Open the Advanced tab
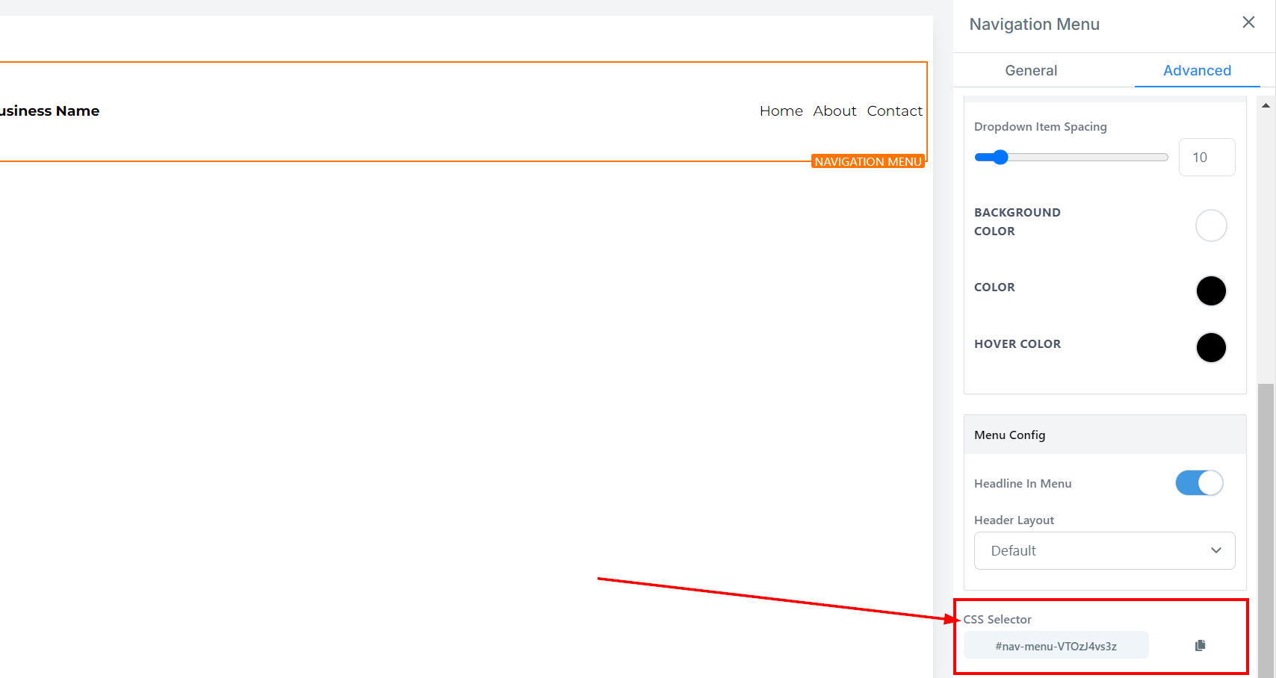The height and width of the screenshot is (678, 1276). [x=1197, y=70]
